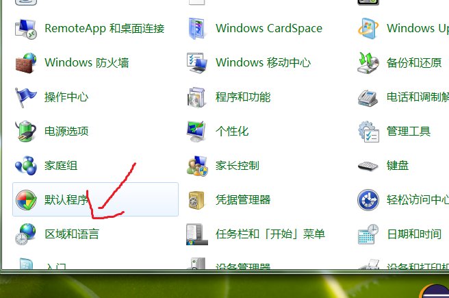Open the Windows 移动中心 icon
The width and height of the screenshot is (449, 298).
click(197, 63)
